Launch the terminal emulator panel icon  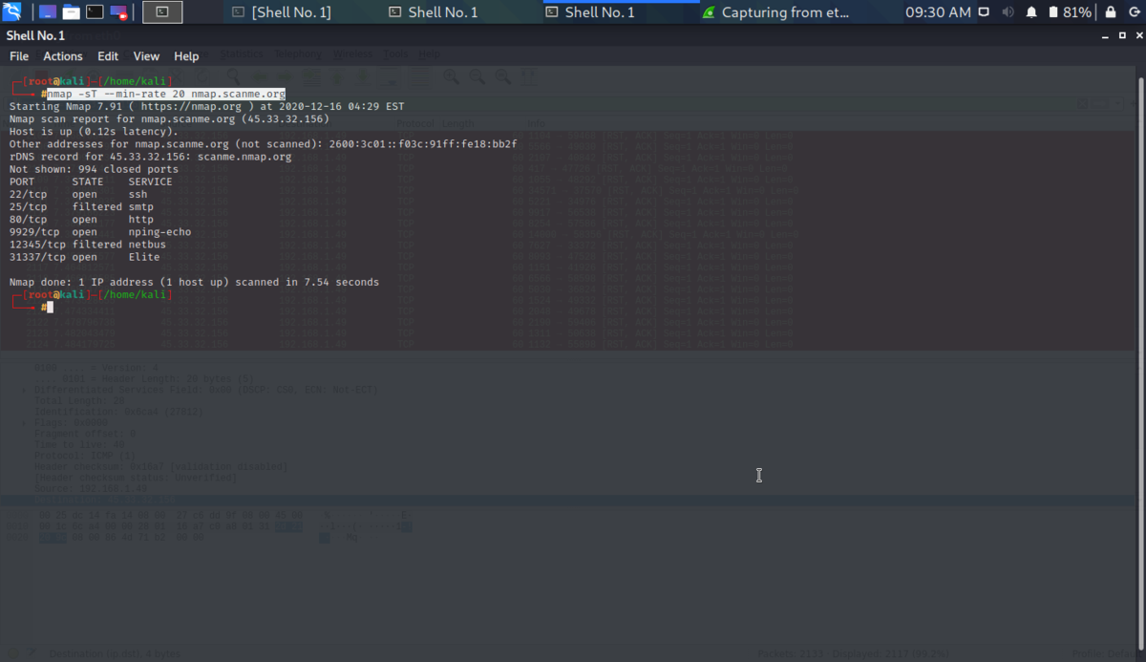click(x=95, y=12)
